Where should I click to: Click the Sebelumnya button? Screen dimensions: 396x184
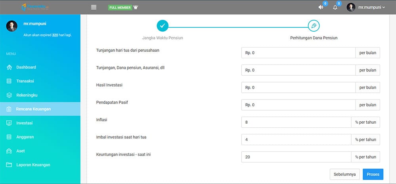click(x=345, y=174)
